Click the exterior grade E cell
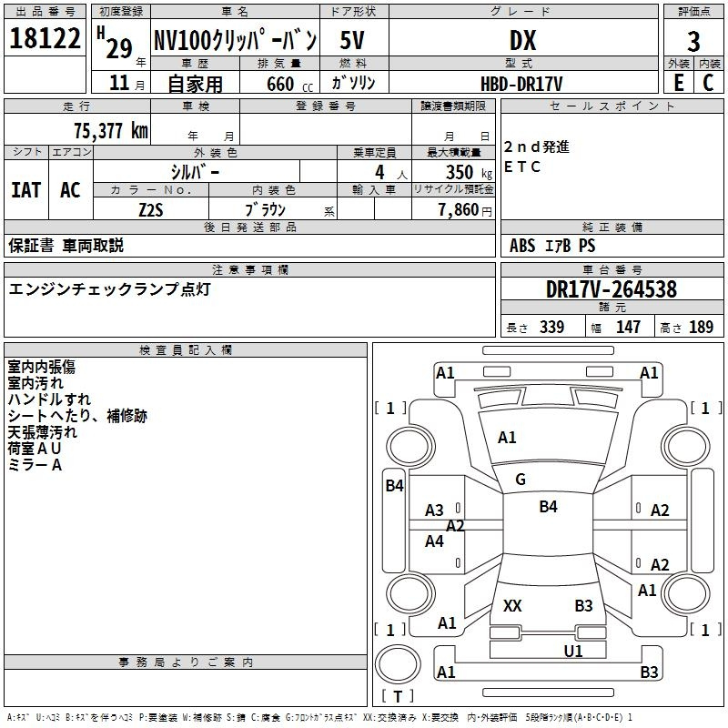 (678, 82)
